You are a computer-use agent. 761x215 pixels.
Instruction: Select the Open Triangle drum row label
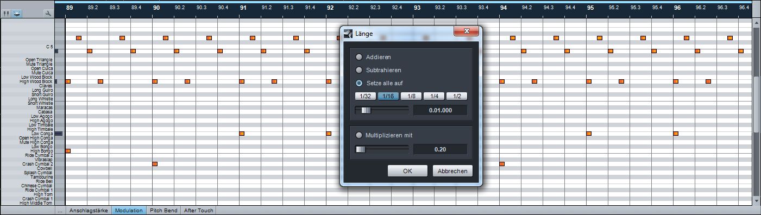point(39,60)
